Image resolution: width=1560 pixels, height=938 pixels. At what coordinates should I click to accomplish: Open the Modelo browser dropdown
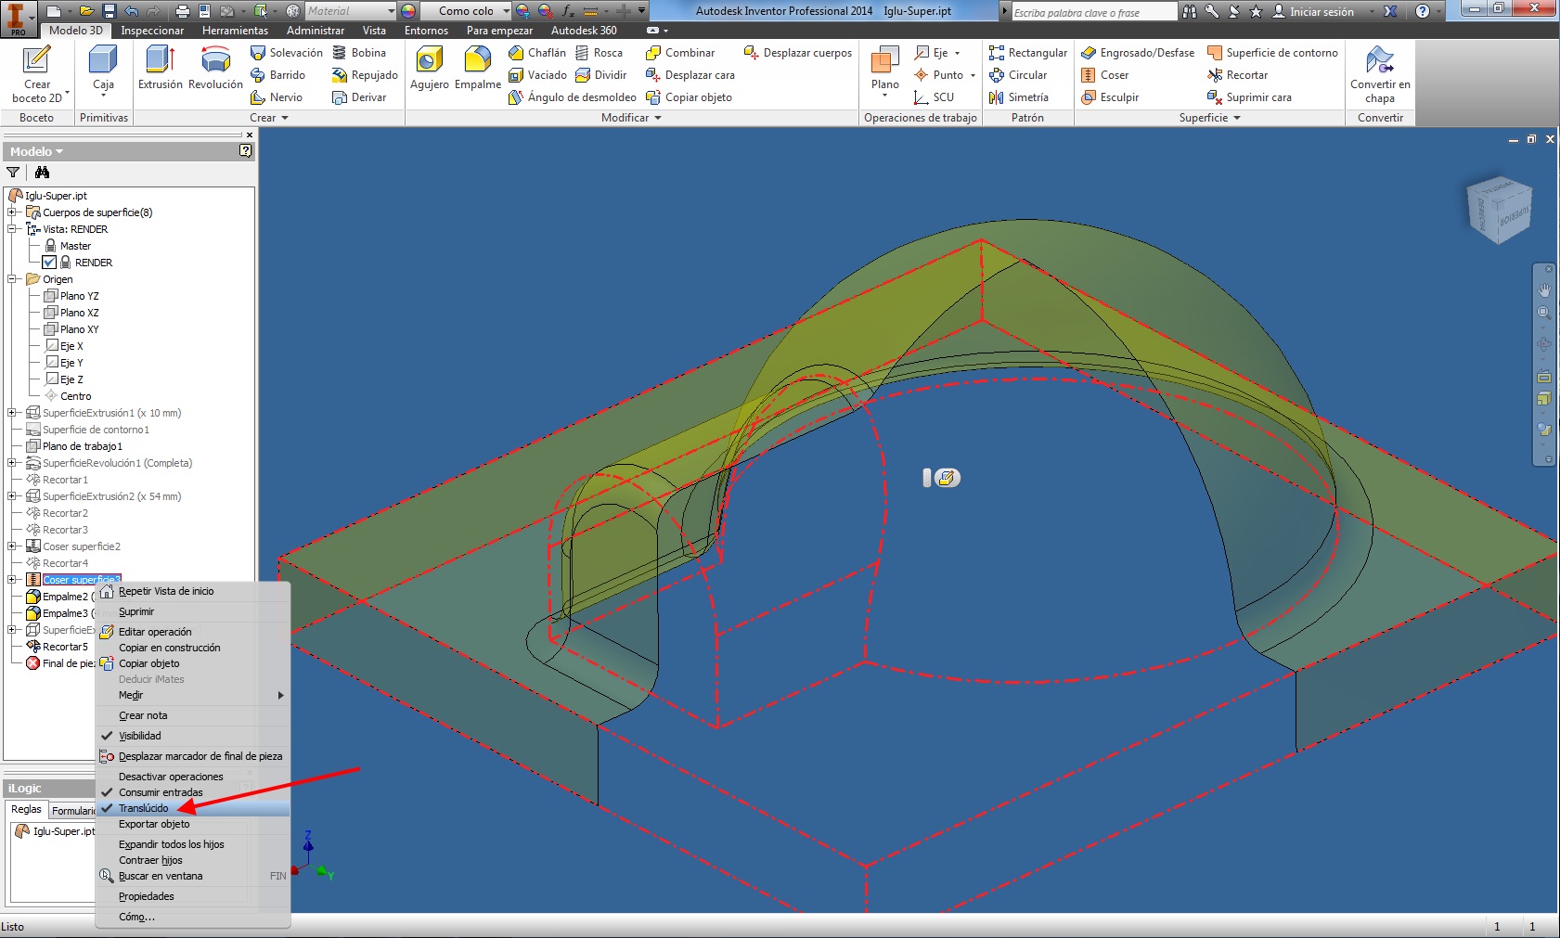pos(37,151)
